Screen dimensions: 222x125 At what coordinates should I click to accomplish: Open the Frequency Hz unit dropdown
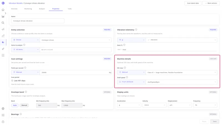click(205, 105)
